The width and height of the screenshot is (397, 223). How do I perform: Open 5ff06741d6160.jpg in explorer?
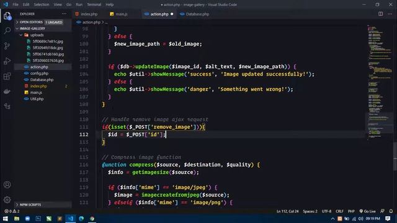[x=48, y=54]
